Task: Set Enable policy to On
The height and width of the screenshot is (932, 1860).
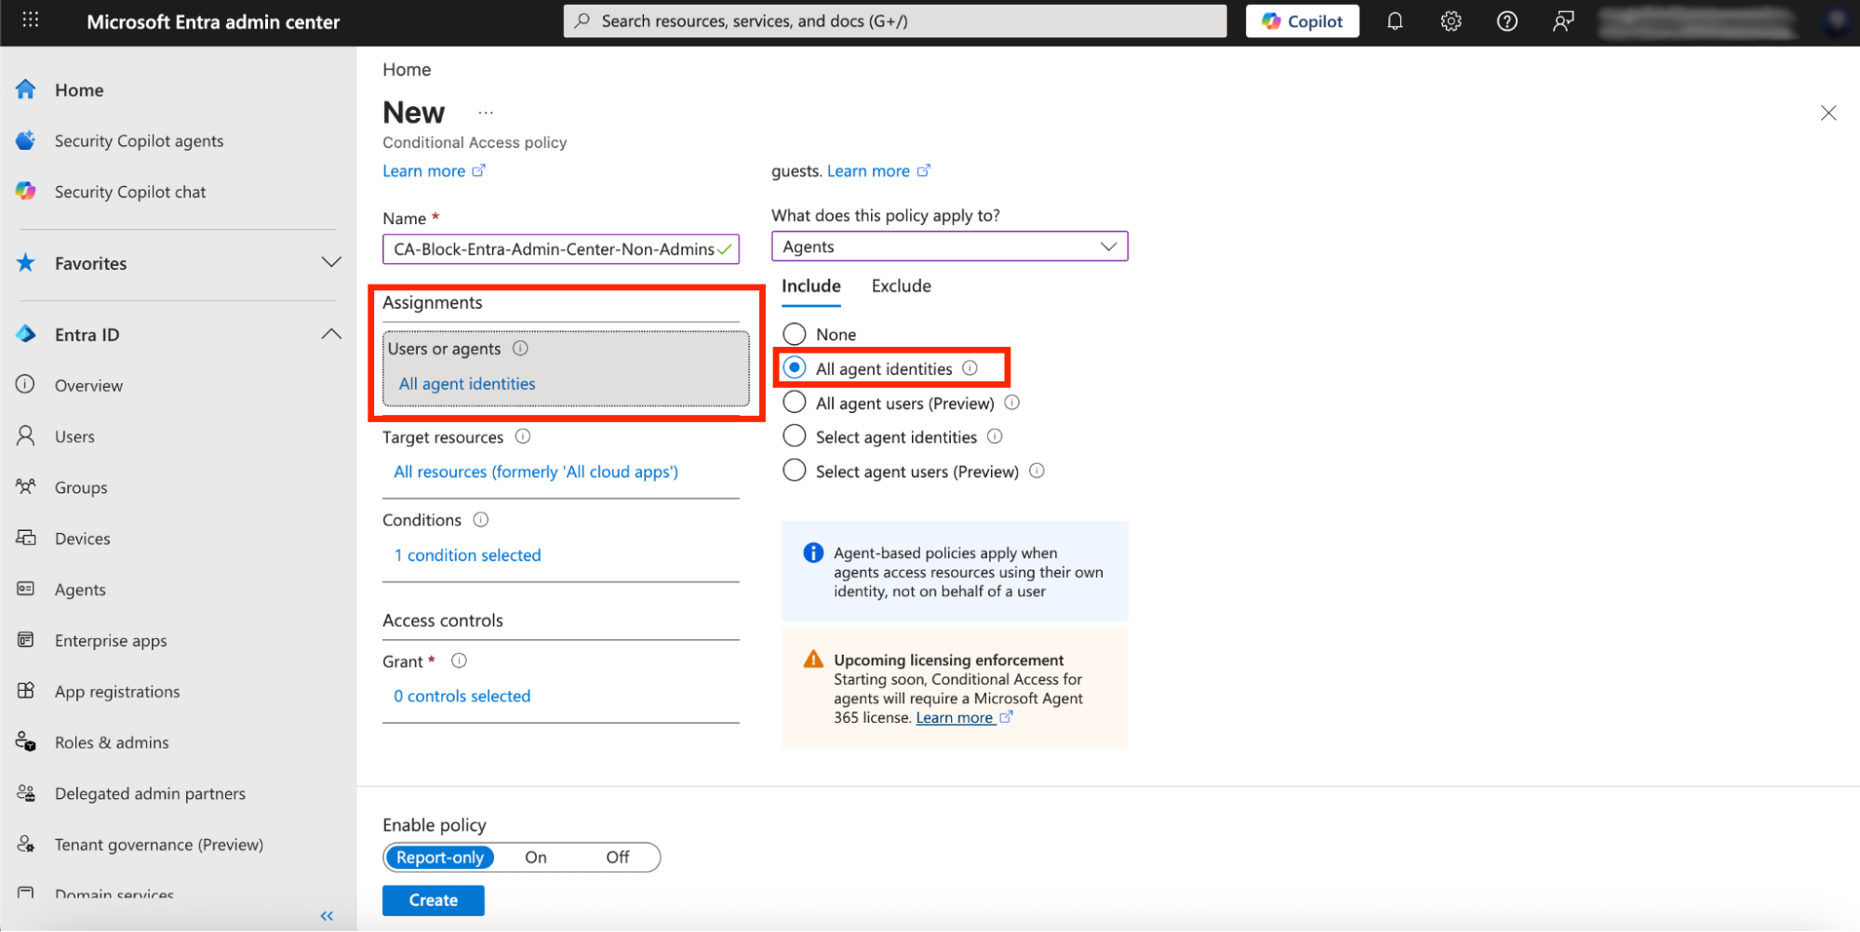Action: tap(536, 858)
